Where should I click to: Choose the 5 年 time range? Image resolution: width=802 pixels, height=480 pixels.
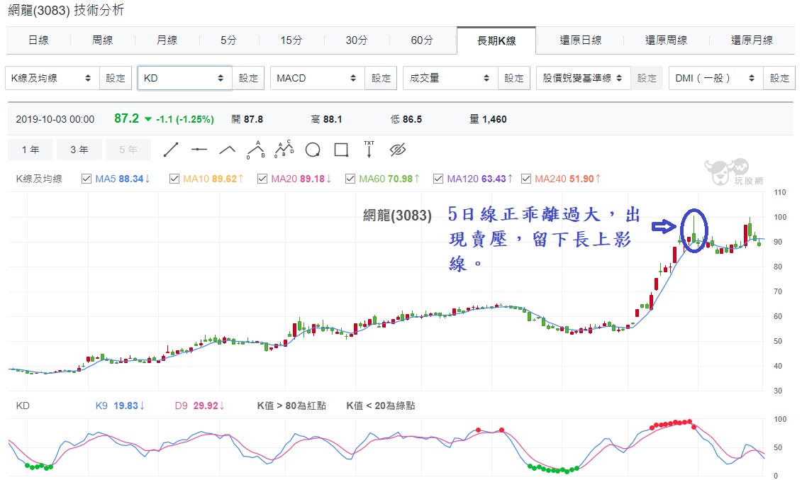pyautogui.click(x=128, y=150)
